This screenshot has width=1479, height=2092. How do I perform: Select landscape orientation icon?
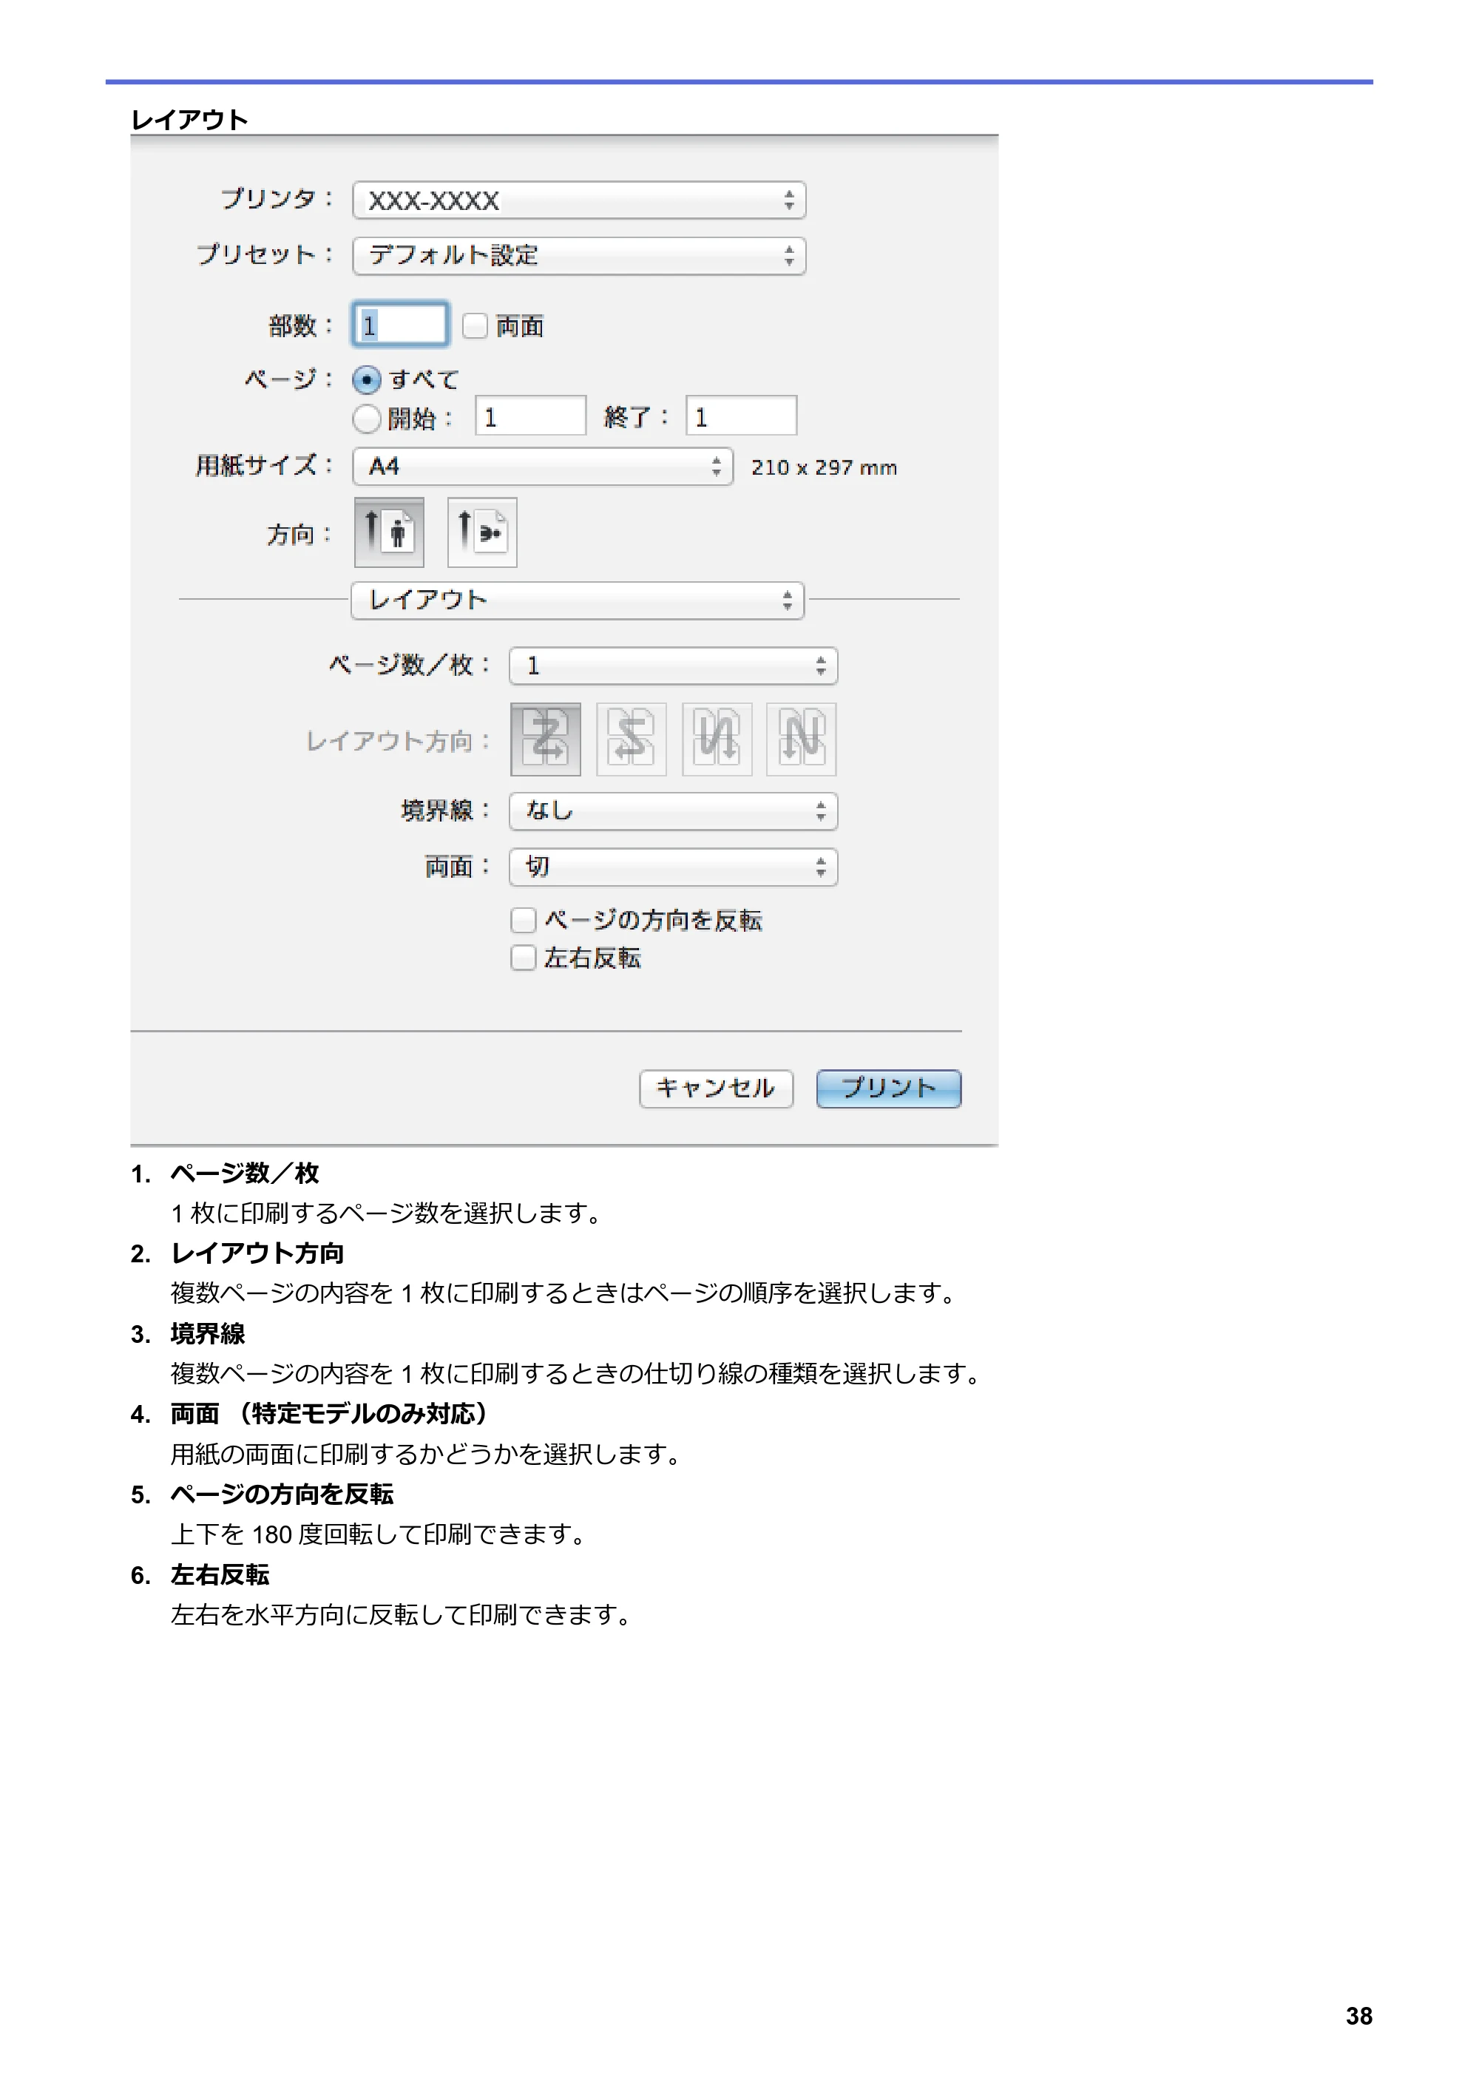pyautogui.click(x=482, y=532)
